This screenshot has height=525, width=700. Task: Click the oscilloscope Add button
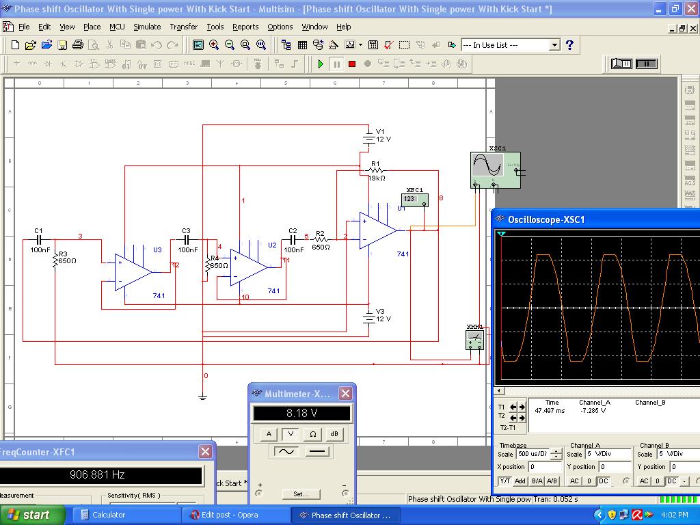[x=520, y=481]
